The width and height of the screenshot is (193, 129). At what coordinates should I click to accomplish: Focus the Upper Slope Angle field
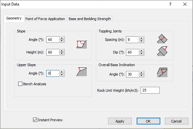click(53, 73)
